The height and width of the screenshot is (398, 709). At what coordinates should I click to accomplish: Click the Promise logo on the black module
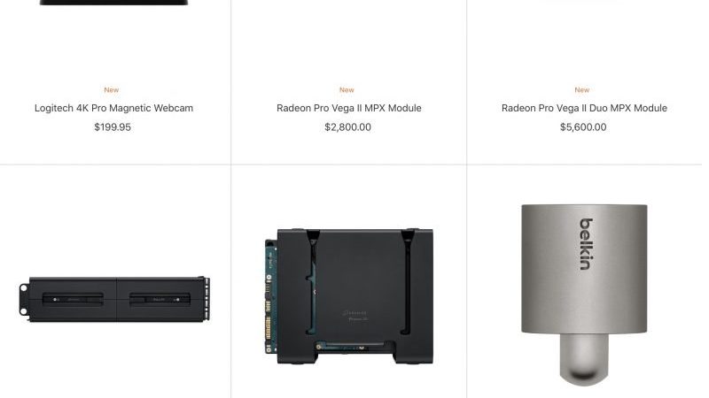click(x=355, y=316)
